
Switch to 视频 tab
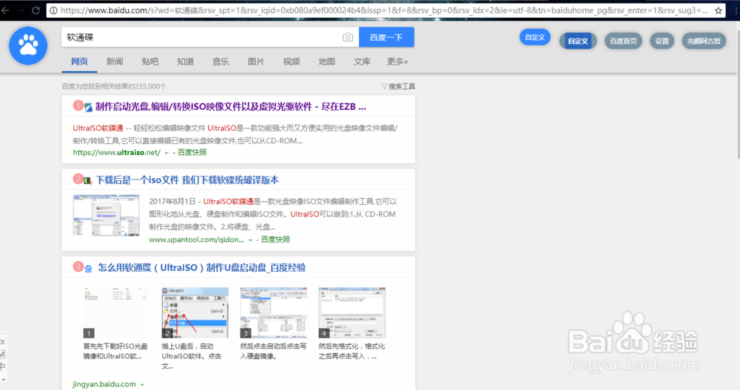click(x=292, y=62)
